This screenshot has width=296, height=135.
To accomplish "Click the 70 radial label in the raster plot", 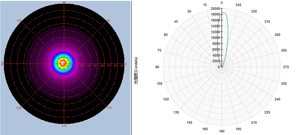I will point(109,66).
